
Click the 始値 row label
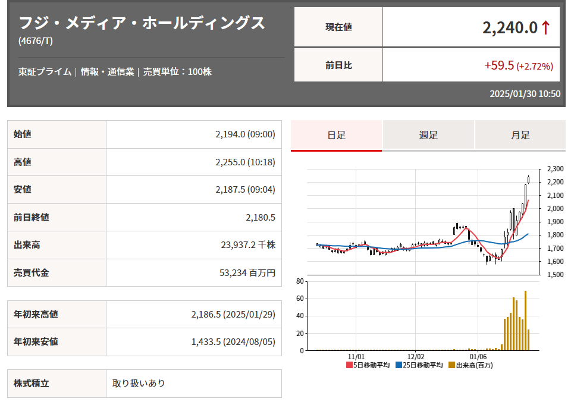click(23, 134)
